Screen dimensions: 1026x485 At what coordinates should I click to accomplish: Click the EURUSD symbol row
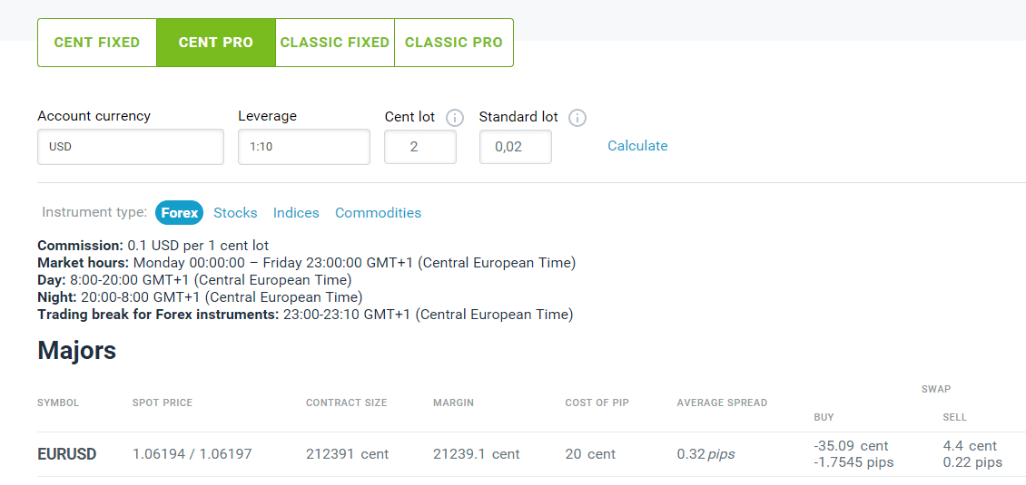tap(67, 454)
